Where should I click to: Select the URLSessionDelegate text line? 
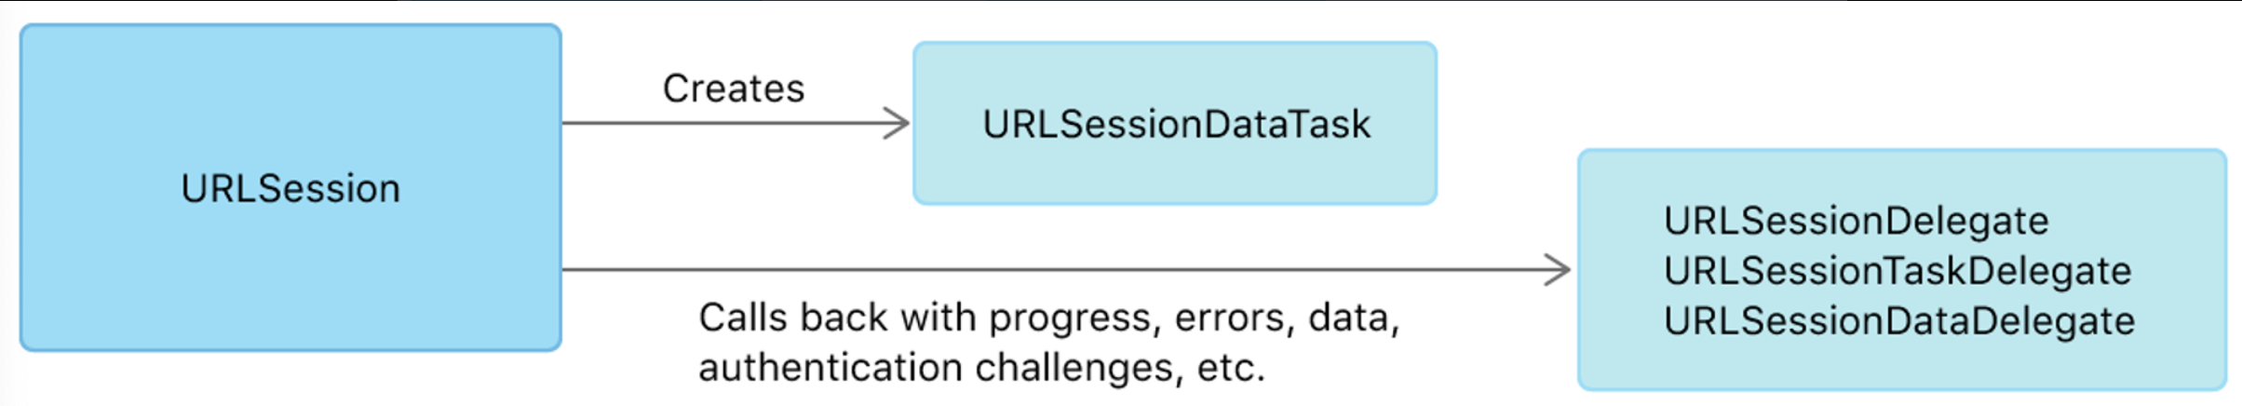(x=1856, y=222)
